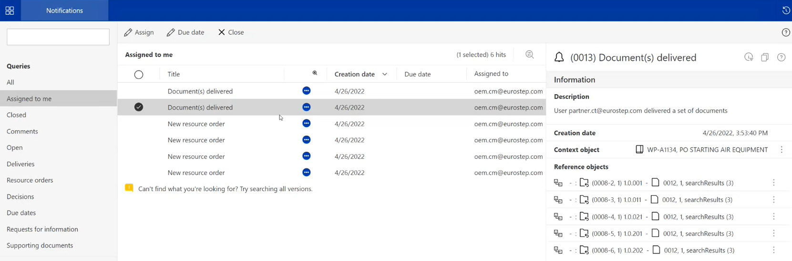Sort by the Creation date column dropdown arrow
This screenshot has height=261, width=792.
point(385,75)
